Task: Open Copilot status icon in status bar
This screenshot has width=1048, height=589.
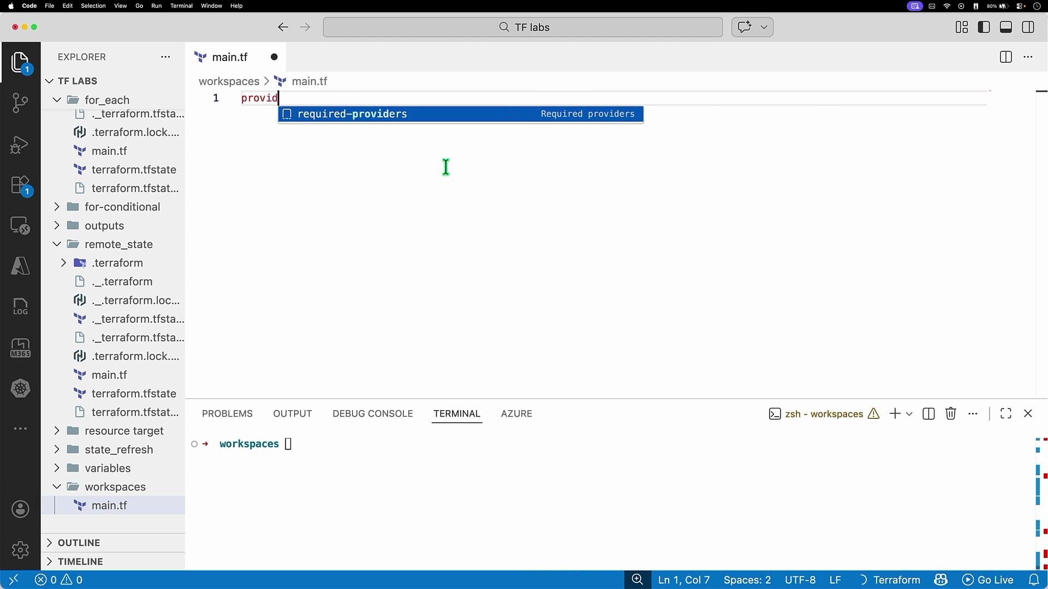Action: [x=940, y=580]
